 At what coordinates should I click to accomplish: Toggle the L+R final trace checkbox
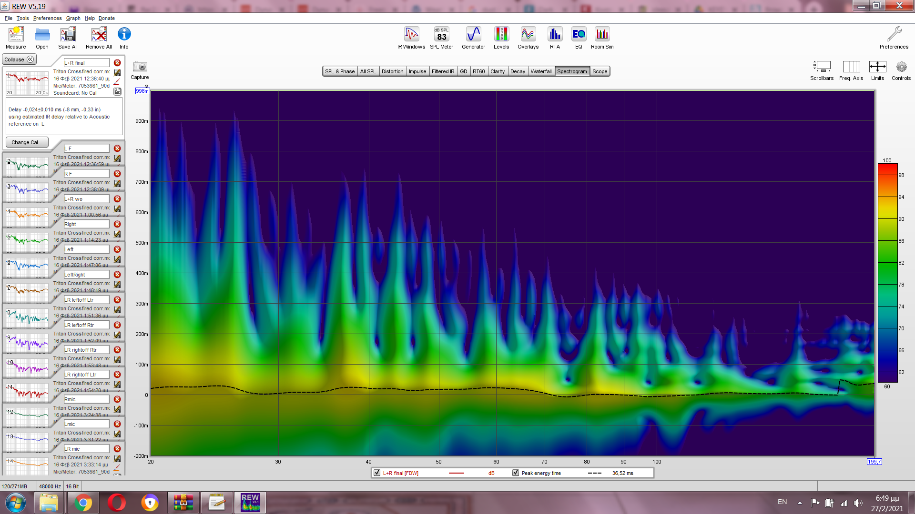(377, 473)
